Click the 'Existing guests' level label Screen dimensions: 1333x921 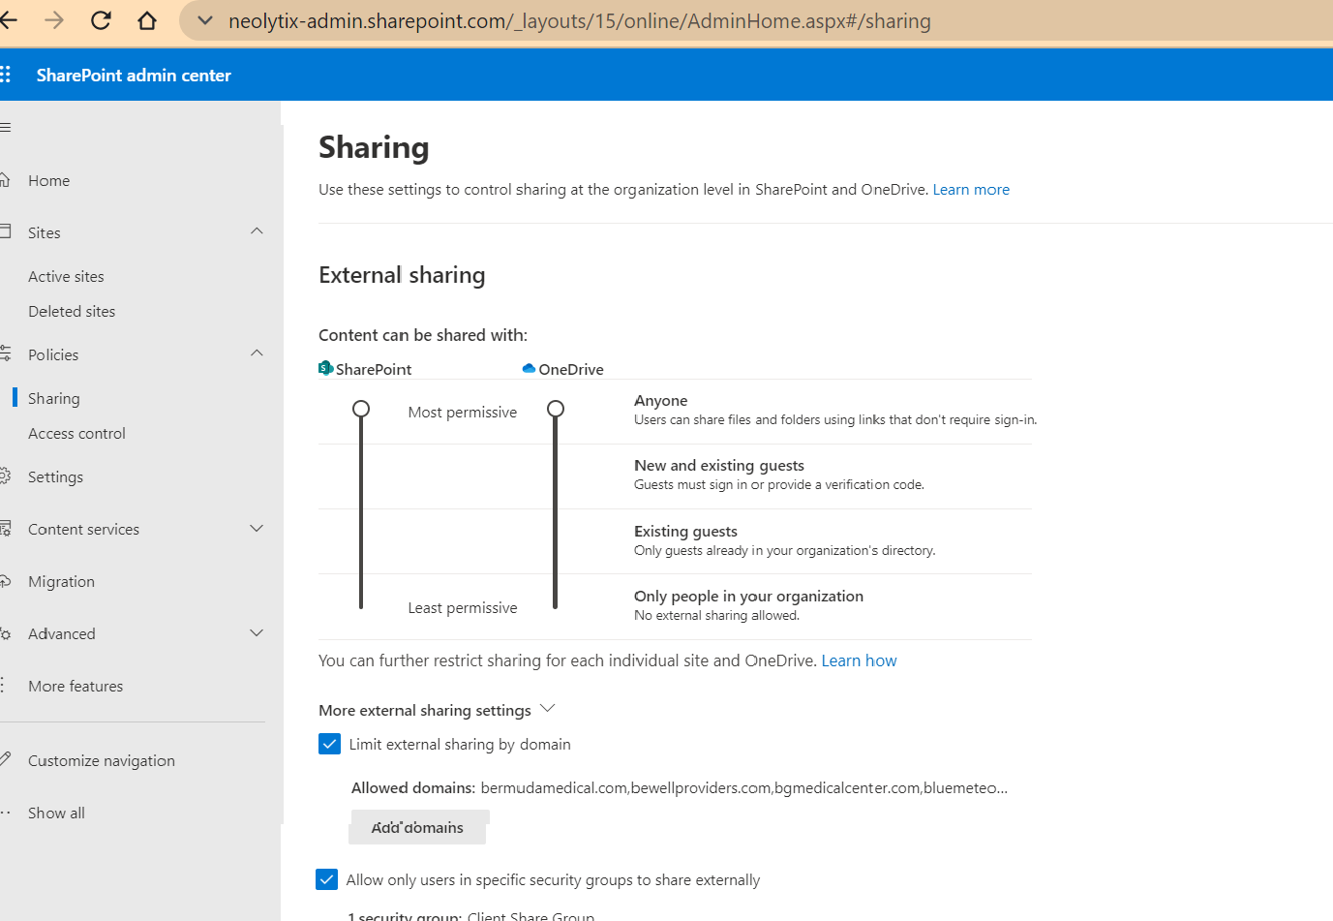[685, 532]
